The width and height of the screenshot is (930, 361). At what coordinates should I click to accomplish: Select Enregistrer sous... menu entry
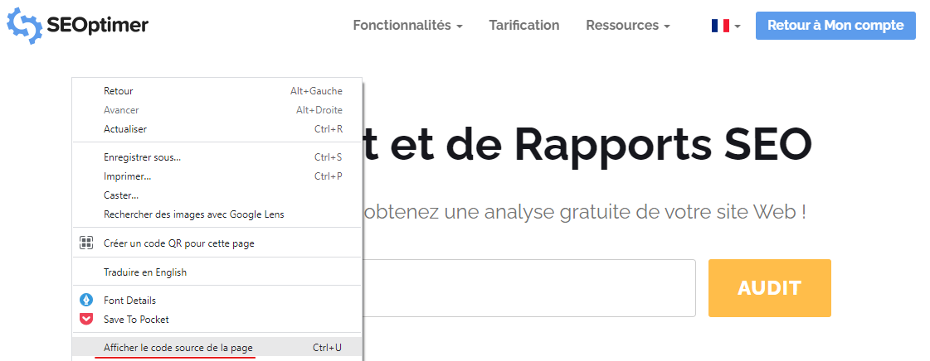(x=142, y=157)
